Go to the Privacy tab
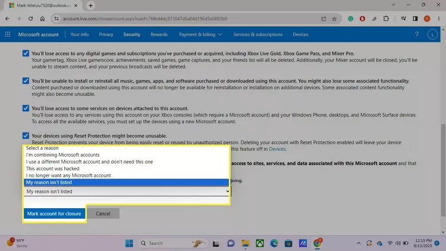Screen dimensions: 446x251 [106, 34]
